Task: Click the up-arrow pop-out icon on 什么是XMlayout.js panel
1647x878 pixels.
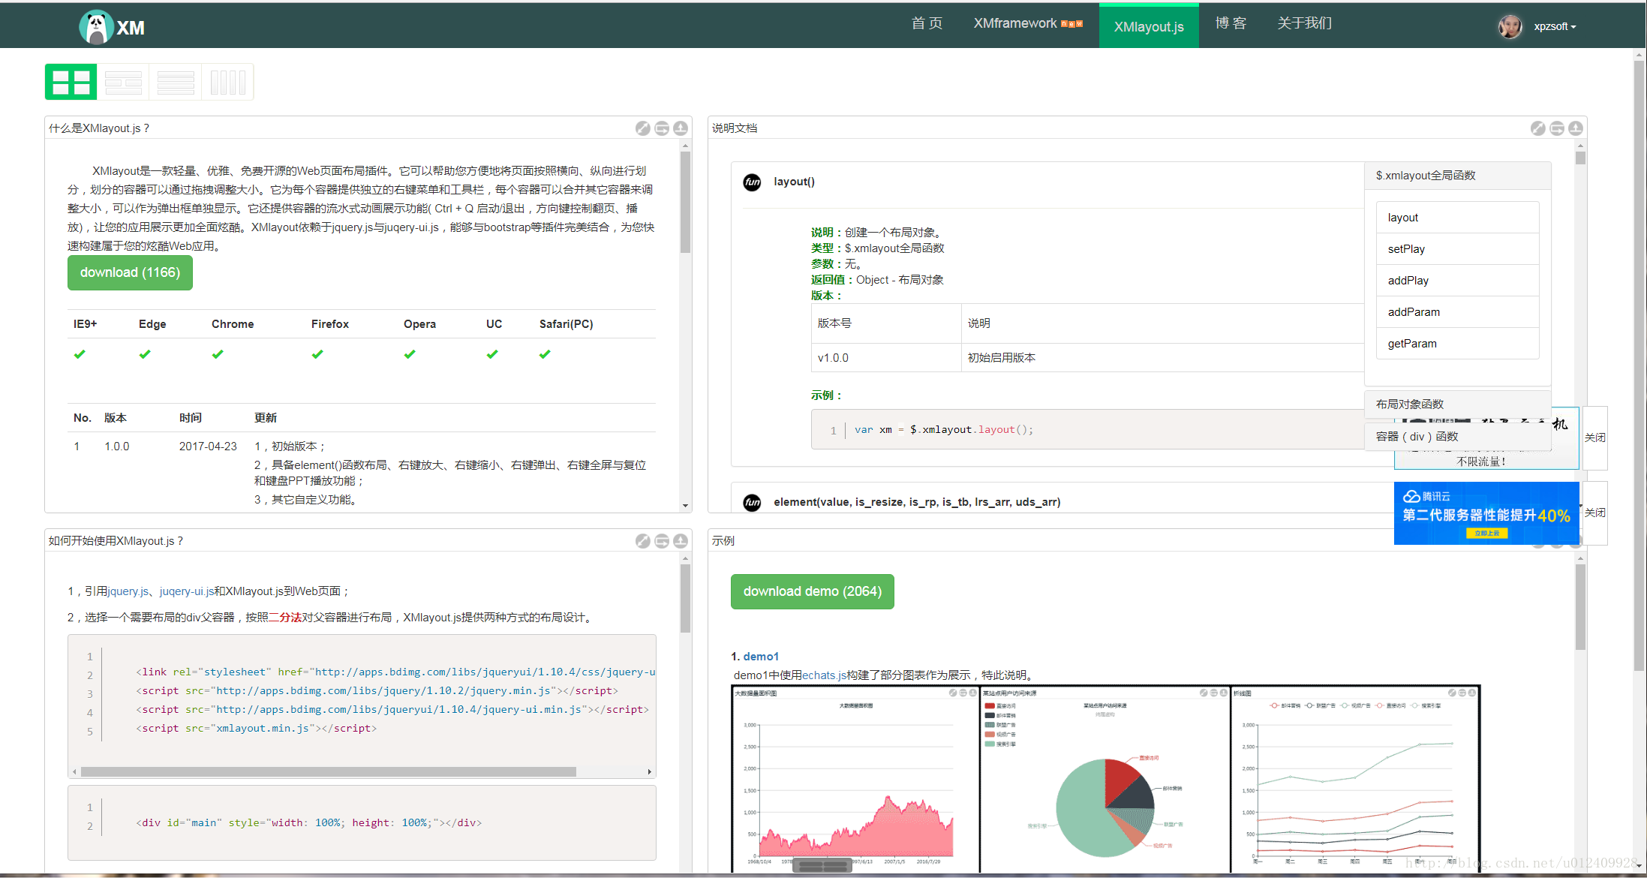Action: [x=681, y=128]
